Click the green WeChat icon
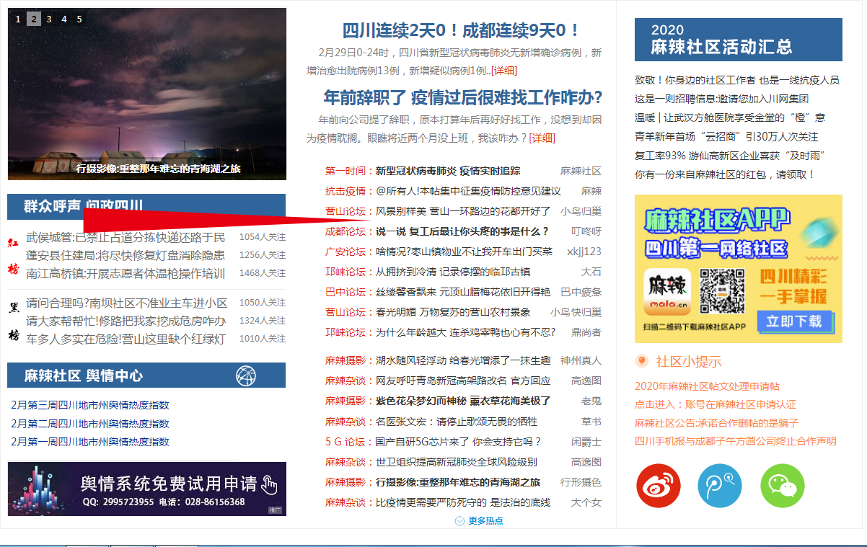Image resolution: width=867 pixels, height=547 pixels. [782, 486]
